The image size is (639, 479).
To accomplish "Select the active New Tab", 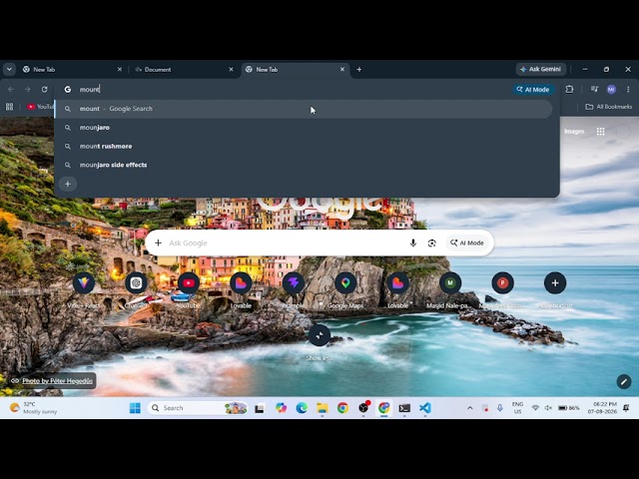I will point(296,70).
